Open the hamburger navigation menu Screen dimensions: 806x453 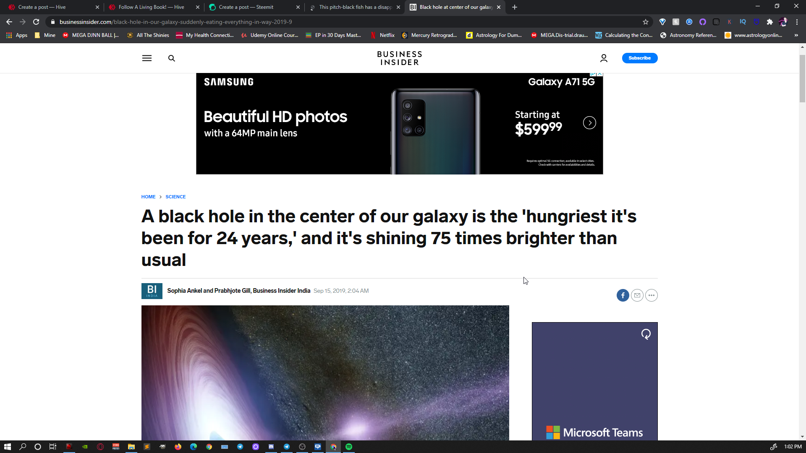pyautogui.click(x=147, y=58)
